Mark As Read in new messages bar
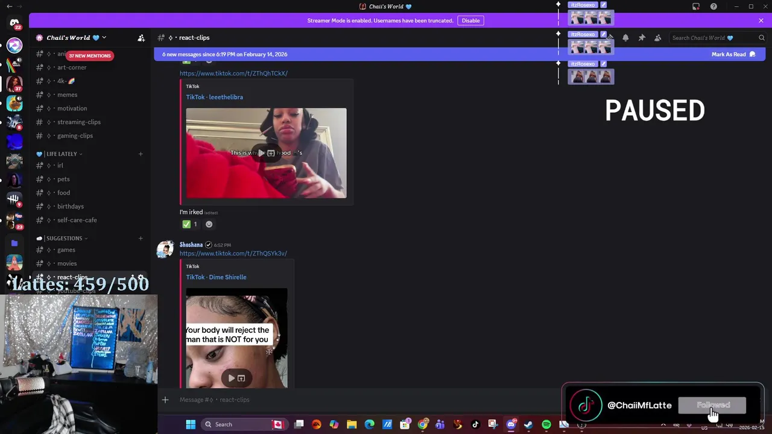The width and height of the screenshot is (772, 434). (x=733, y=54)
